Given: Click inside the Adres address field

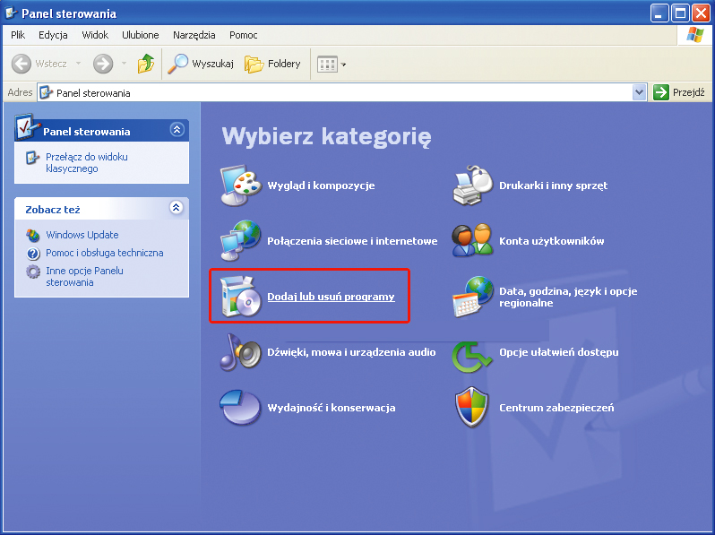Looking at the screenshot, I should pos(340,92).
